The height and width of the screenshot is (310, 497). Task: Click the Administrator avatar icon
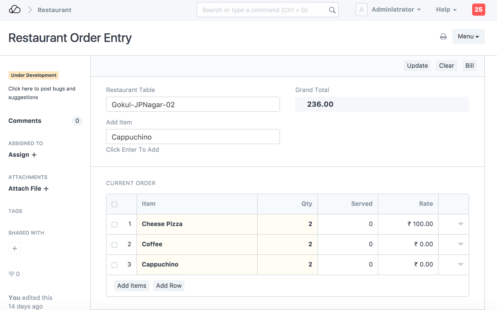(361, 10)
